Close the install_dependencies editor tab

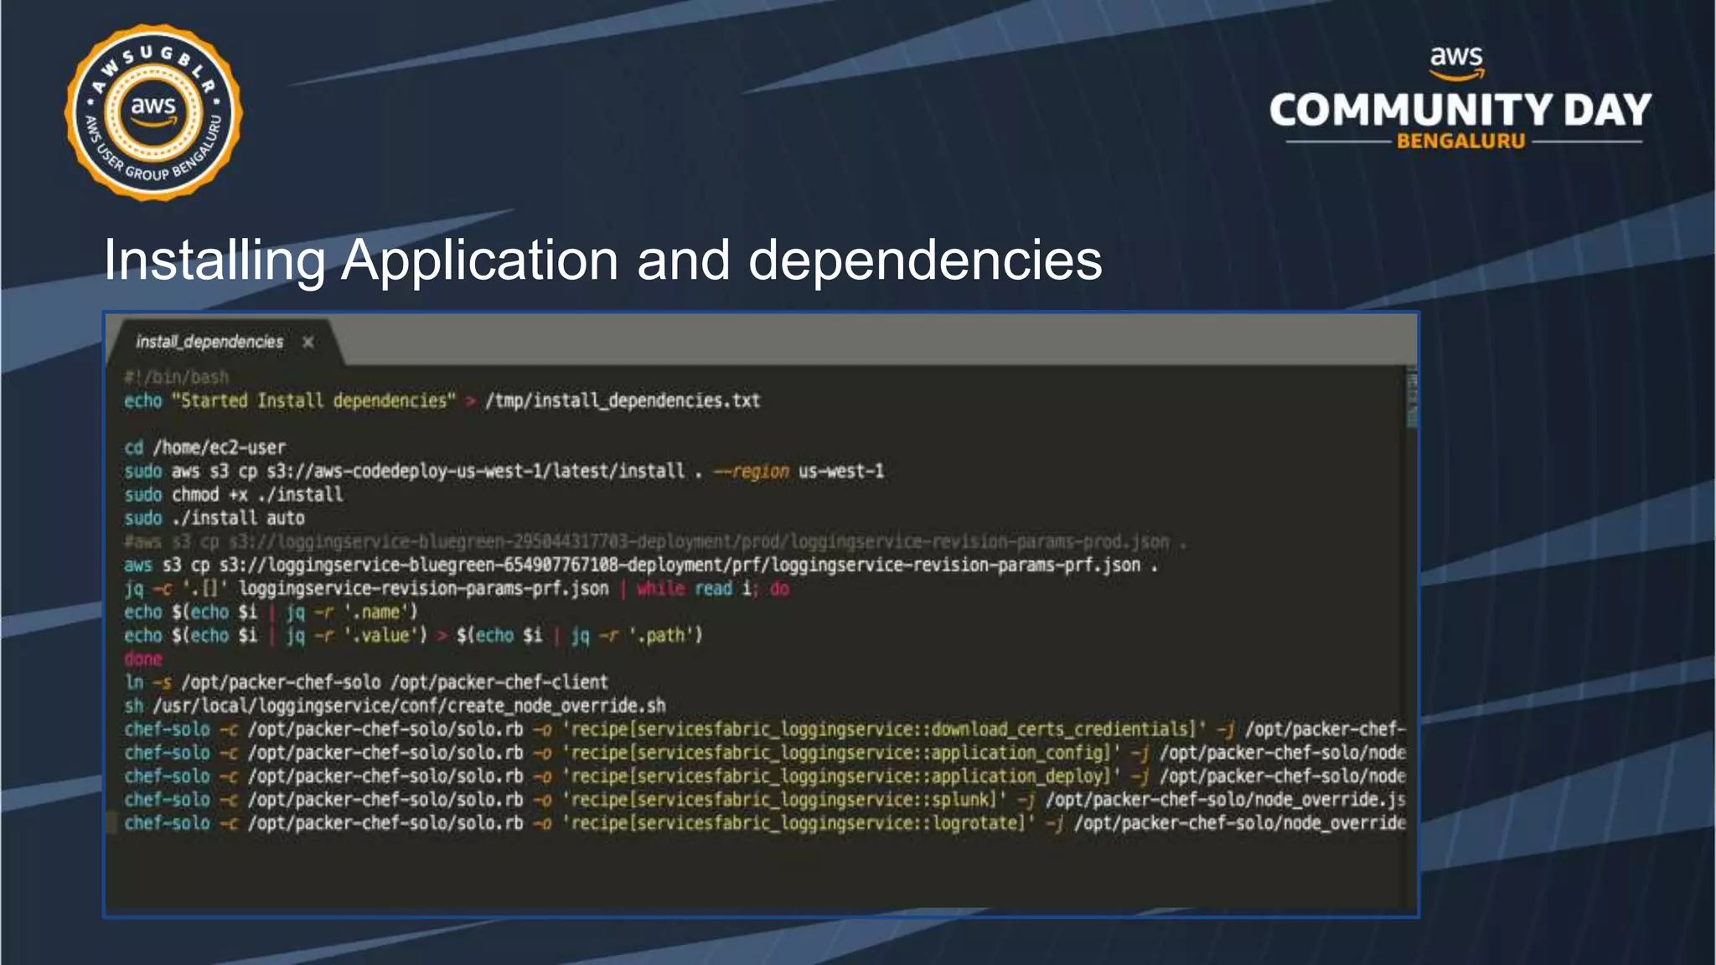click(x=308, y=342)
